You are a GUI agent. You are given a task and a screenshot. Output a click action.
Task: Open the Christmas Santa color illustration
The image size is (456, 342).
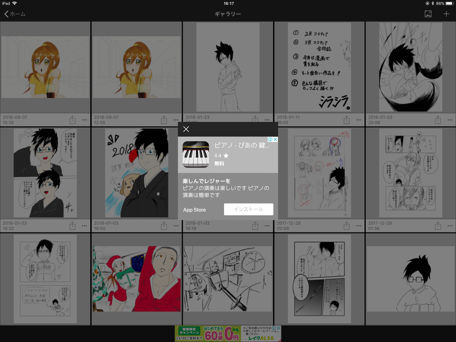(x=136, y=279)
